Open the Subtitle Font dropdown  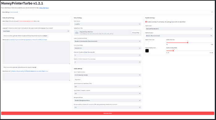click(x=179, y=29)
